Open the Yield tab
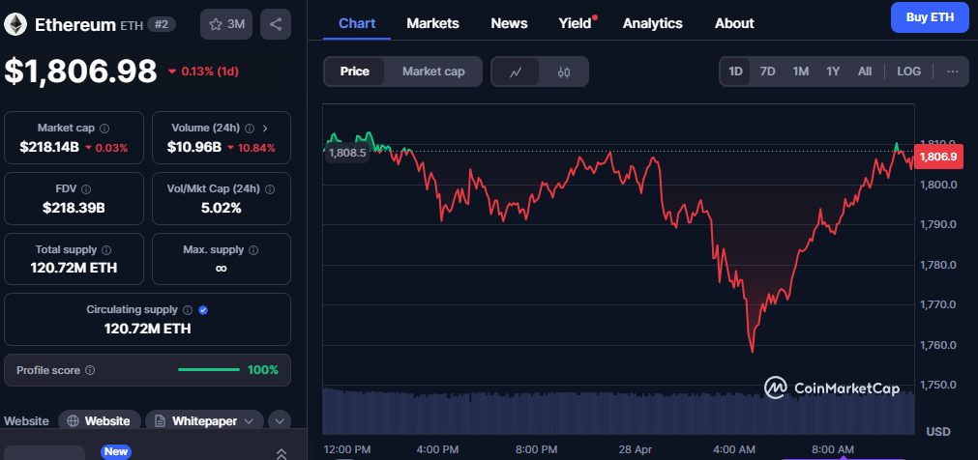Image resolution: width=978 pixels, height=460 pixels. click(x=575, y=24)
